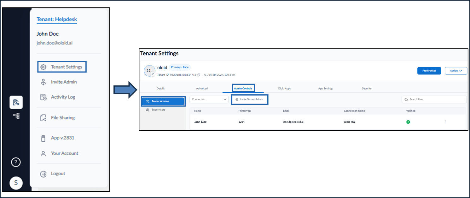Switch to the Oloid Apps tab

(284, 89)
